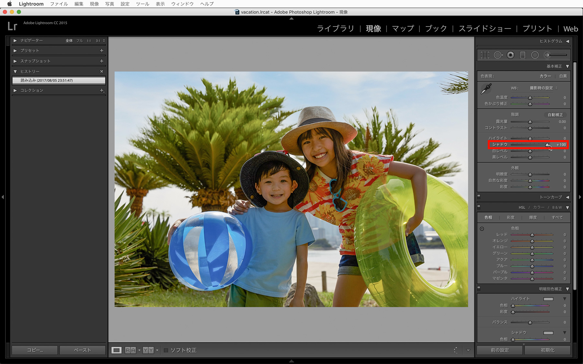Click the 前の設定 button
This screenshot has height=364, width=583.
tap(500, 350)
